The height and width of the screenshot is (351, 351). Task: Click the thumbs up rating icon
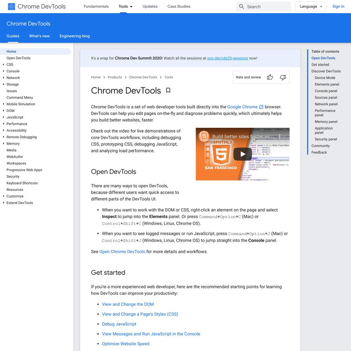tap(270, 77)
